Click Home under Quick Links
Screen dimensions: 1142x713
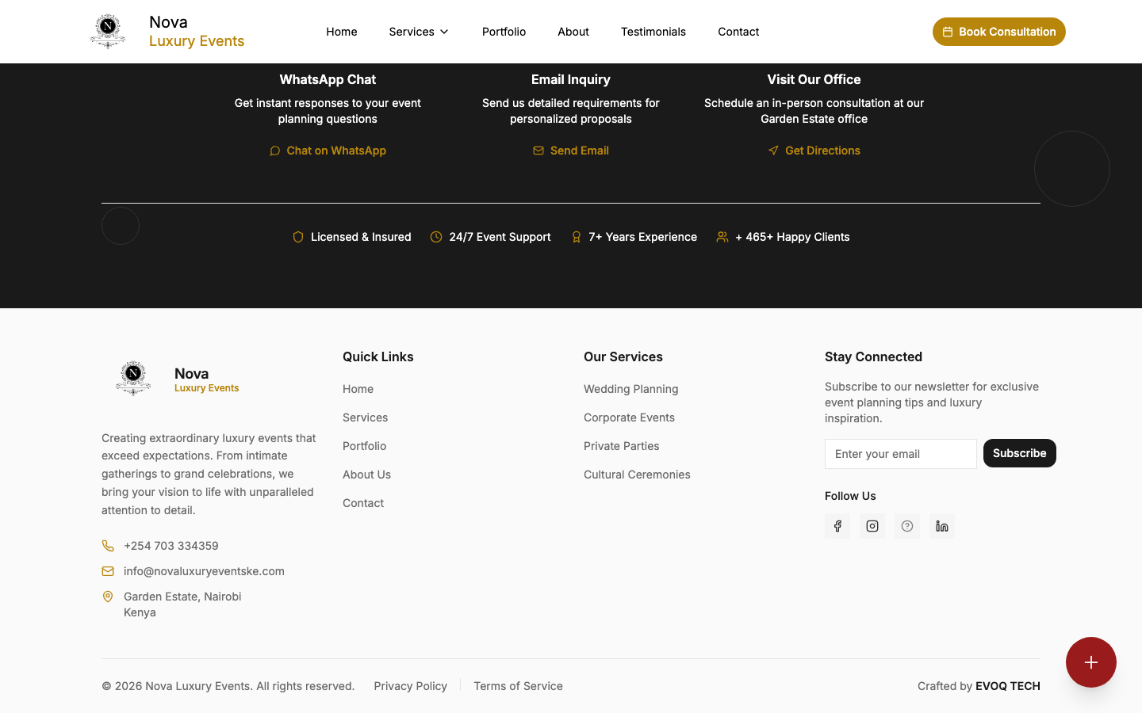[358, 389]
